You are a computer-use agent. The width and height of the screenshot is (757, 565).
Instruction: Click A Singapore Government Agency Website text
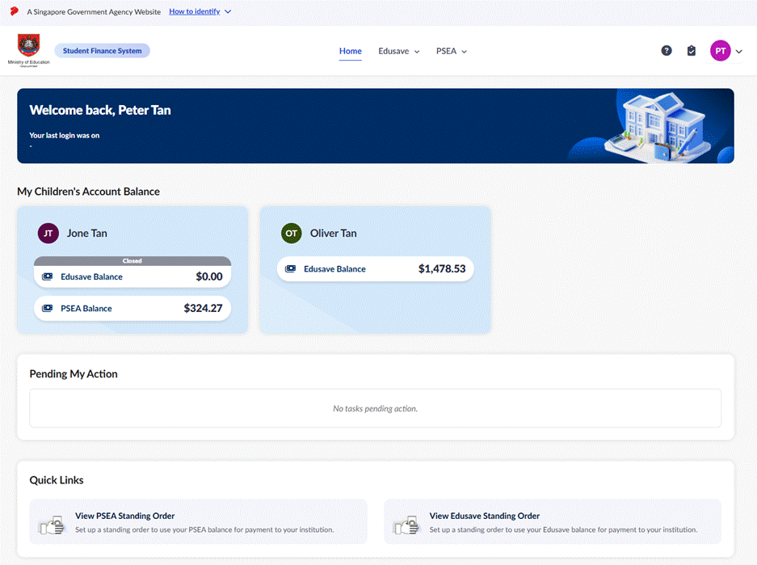(x=94, y=11)
